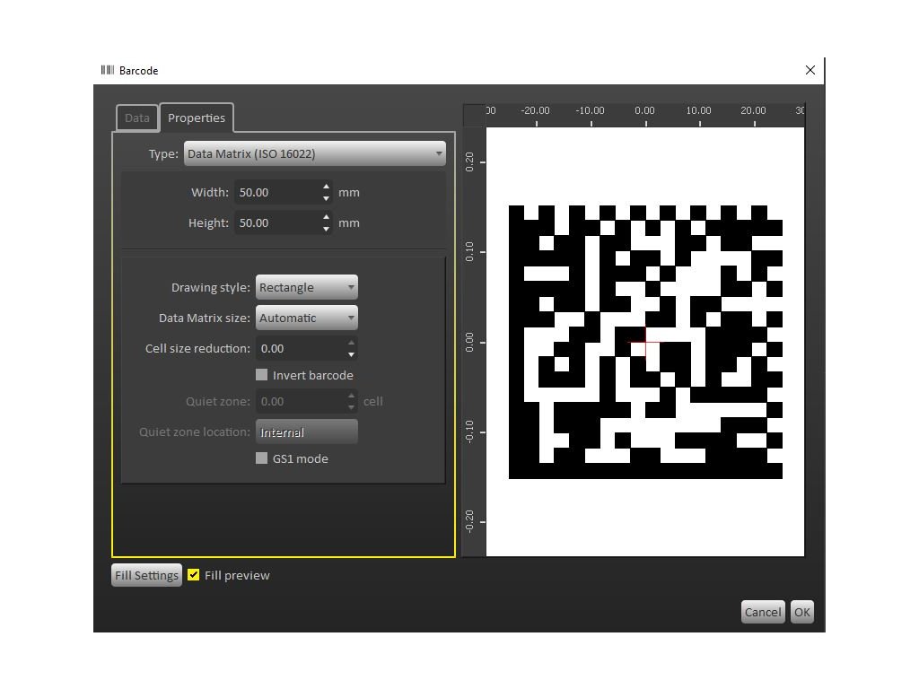Switch to the Data tab
This screenshot has height=689, width=919.
click(137, 118)
